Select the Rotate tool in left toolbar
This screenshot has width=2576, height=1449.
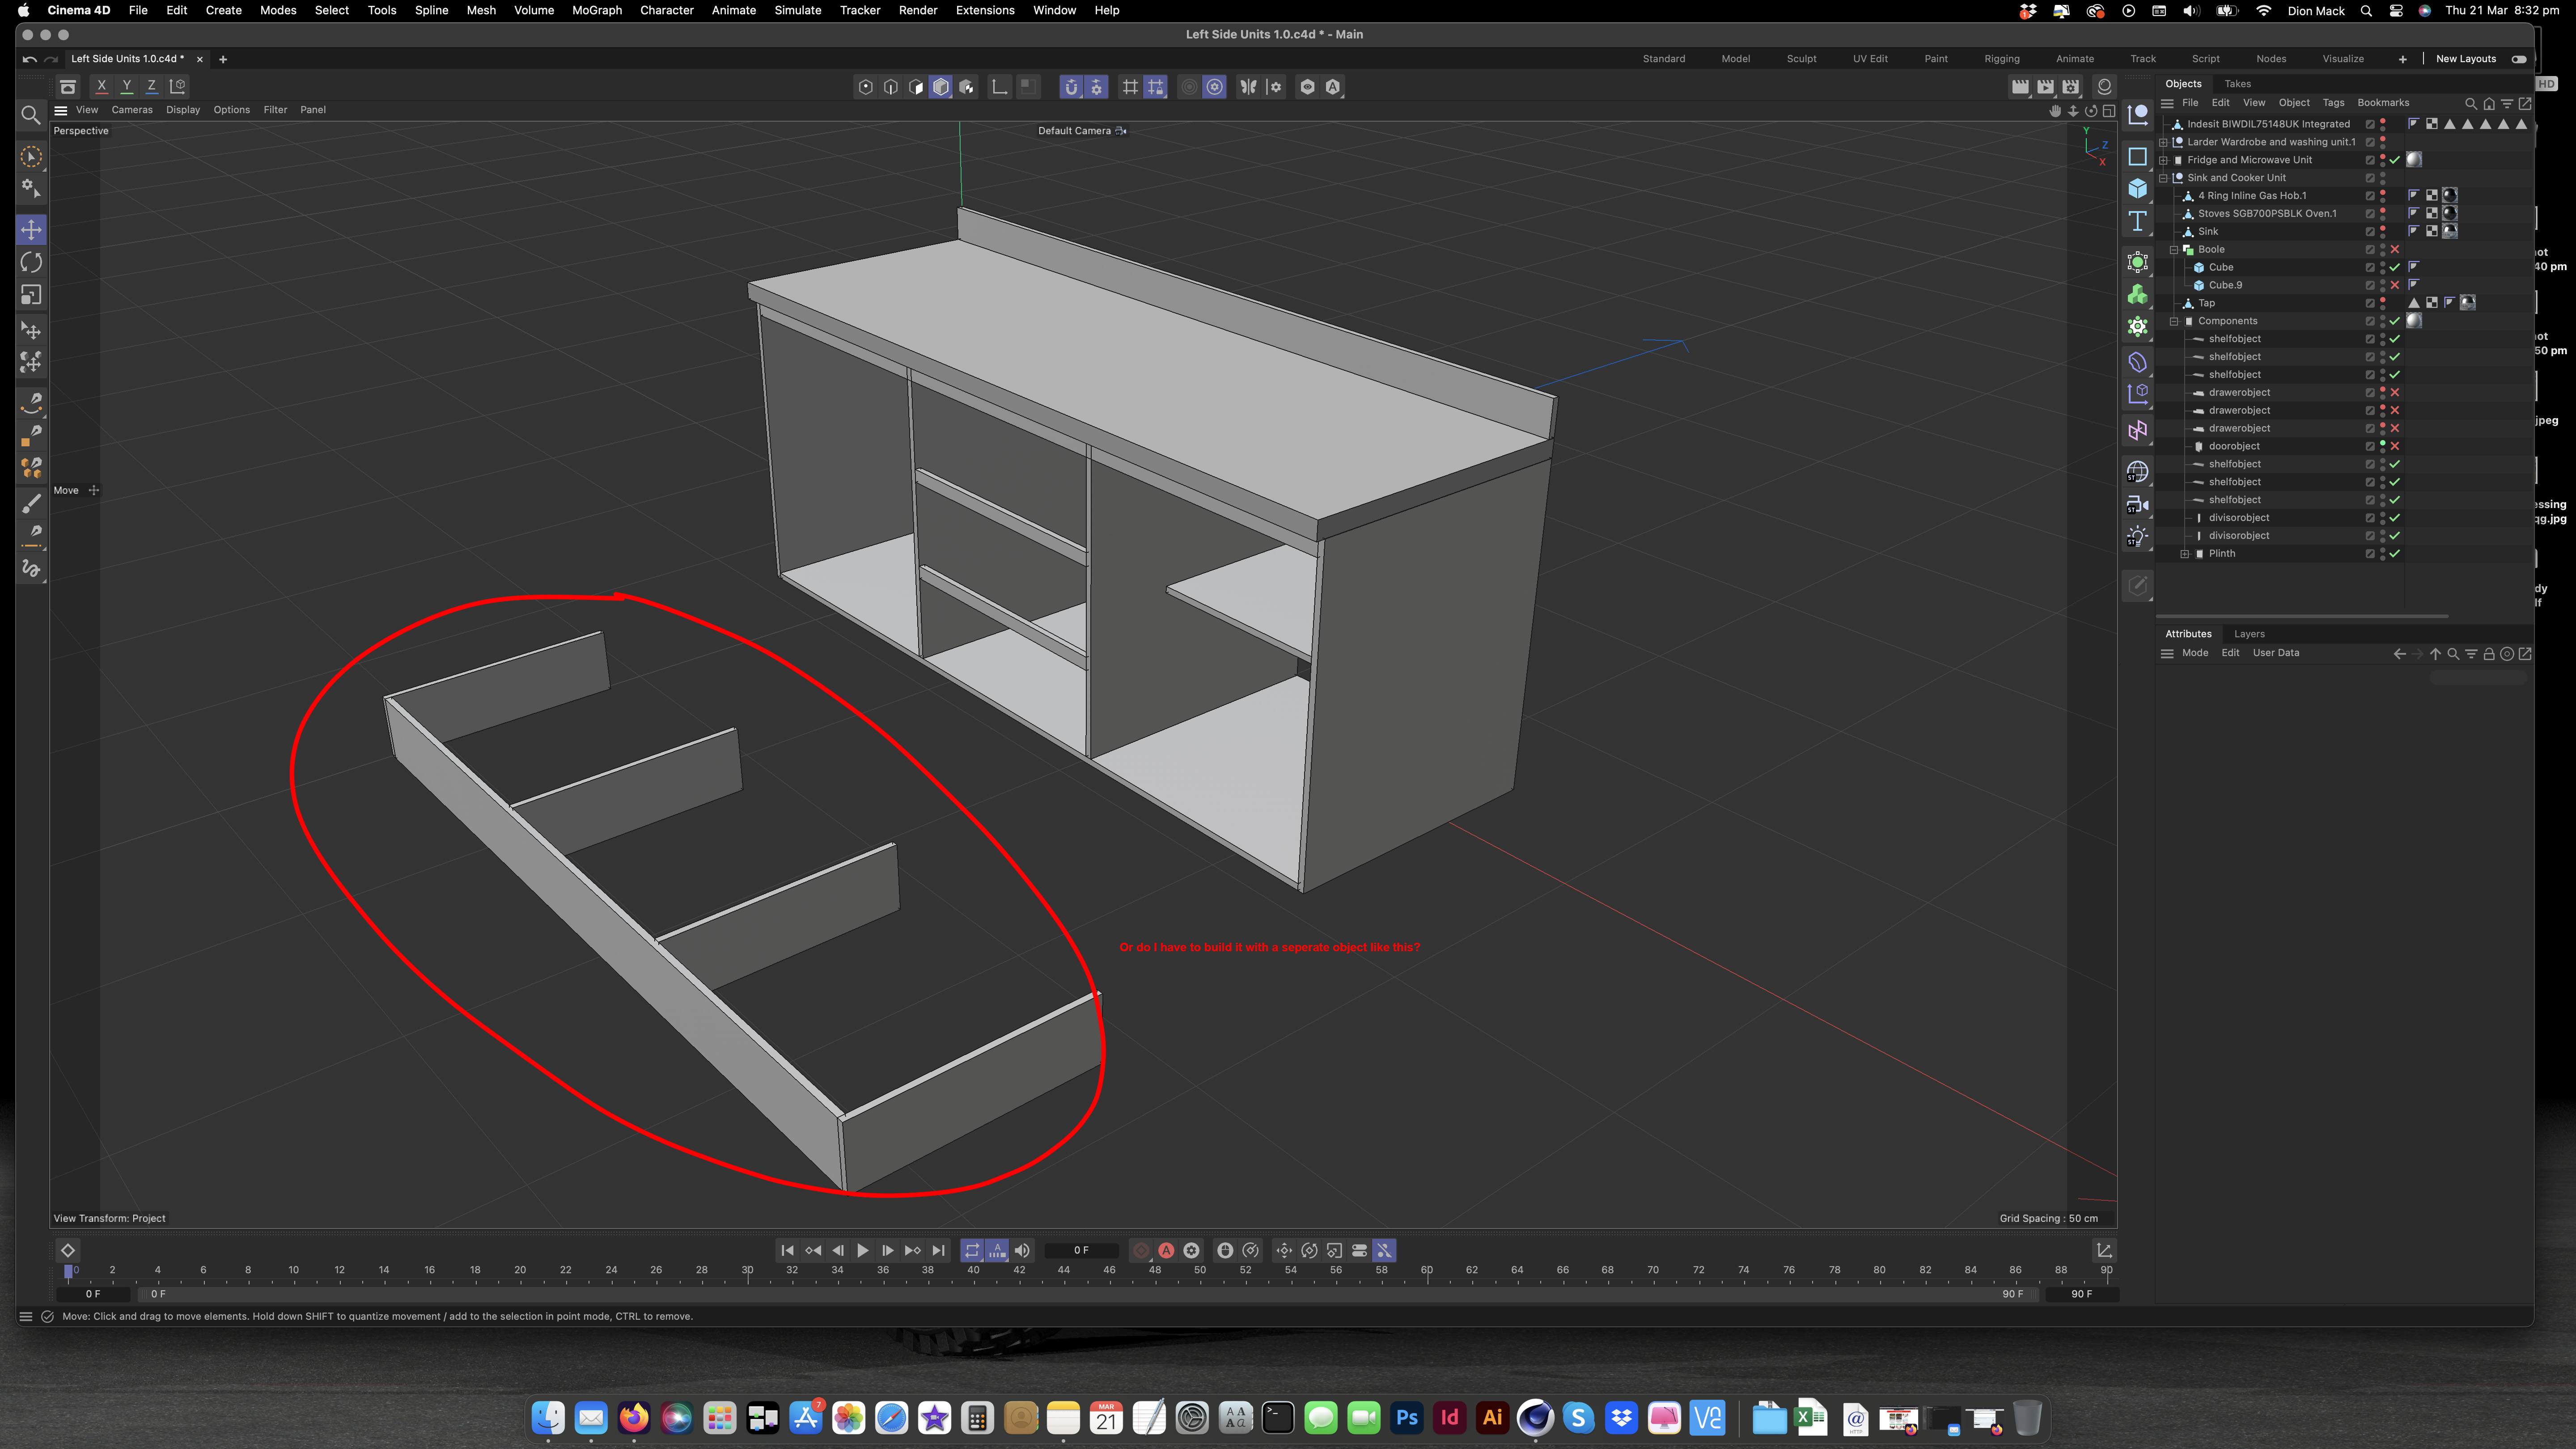pos(31,262)
